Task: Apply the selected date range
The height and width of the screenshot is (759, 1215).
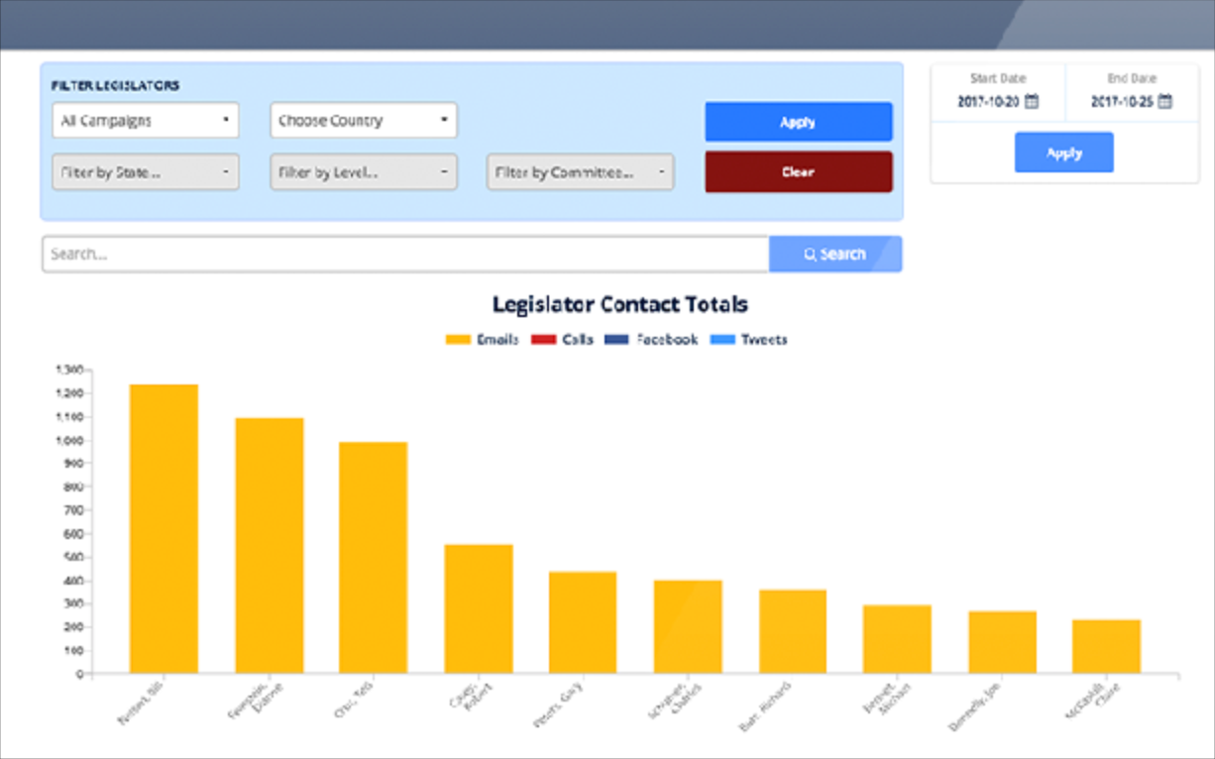Action: coord(1063,152)
